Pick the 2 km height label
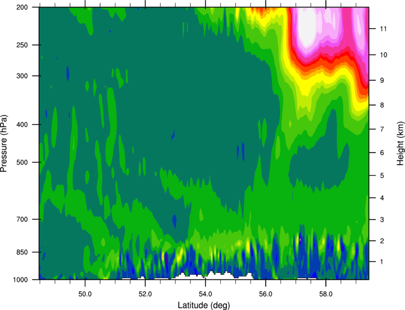The width and height of the screenshot is (405, 310). pyautogui.click(x=382, y=241)
